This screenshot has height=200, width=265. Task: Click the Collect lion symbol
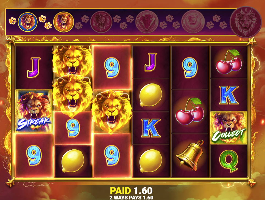pyautogui.click(x=228, y=128)
